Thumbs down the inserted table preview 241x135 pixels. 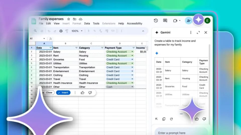pos(90,92)
